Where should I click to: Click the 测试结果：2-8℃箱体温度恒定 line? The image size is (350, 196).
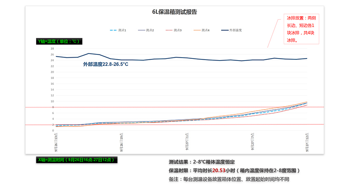(x=202, y=162)
